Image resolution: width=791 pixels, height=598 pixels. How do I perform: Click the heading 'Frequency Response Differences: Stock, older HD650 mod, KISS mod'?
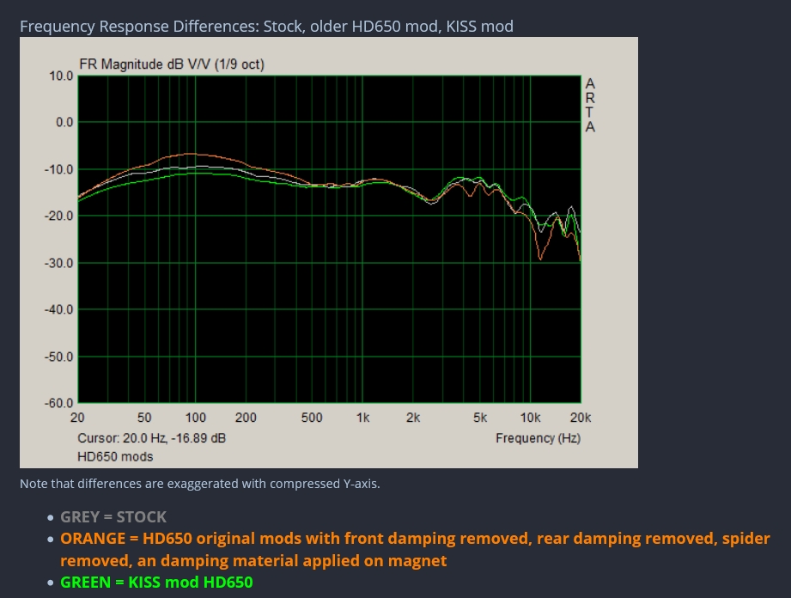click(266, 27)
